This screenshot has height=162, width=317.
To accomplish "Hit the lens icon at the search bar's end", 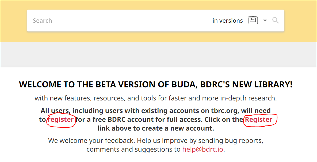I will [275, 20].
